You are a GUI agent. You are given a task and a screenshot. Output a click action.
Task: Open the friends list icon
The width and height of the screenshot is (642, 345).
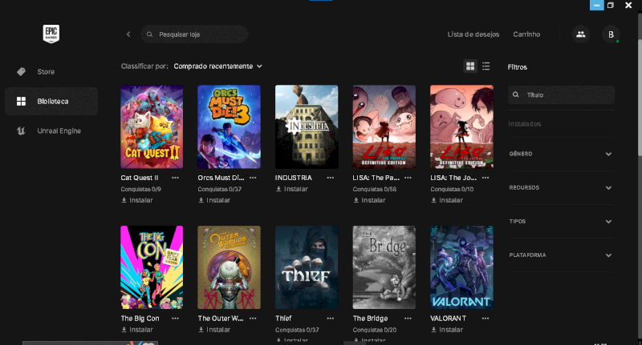(x=579, y=34)
